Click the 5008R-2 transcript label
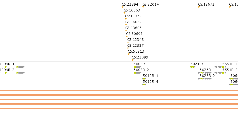Viewport: 238px width, 115px height. (141, 70)
